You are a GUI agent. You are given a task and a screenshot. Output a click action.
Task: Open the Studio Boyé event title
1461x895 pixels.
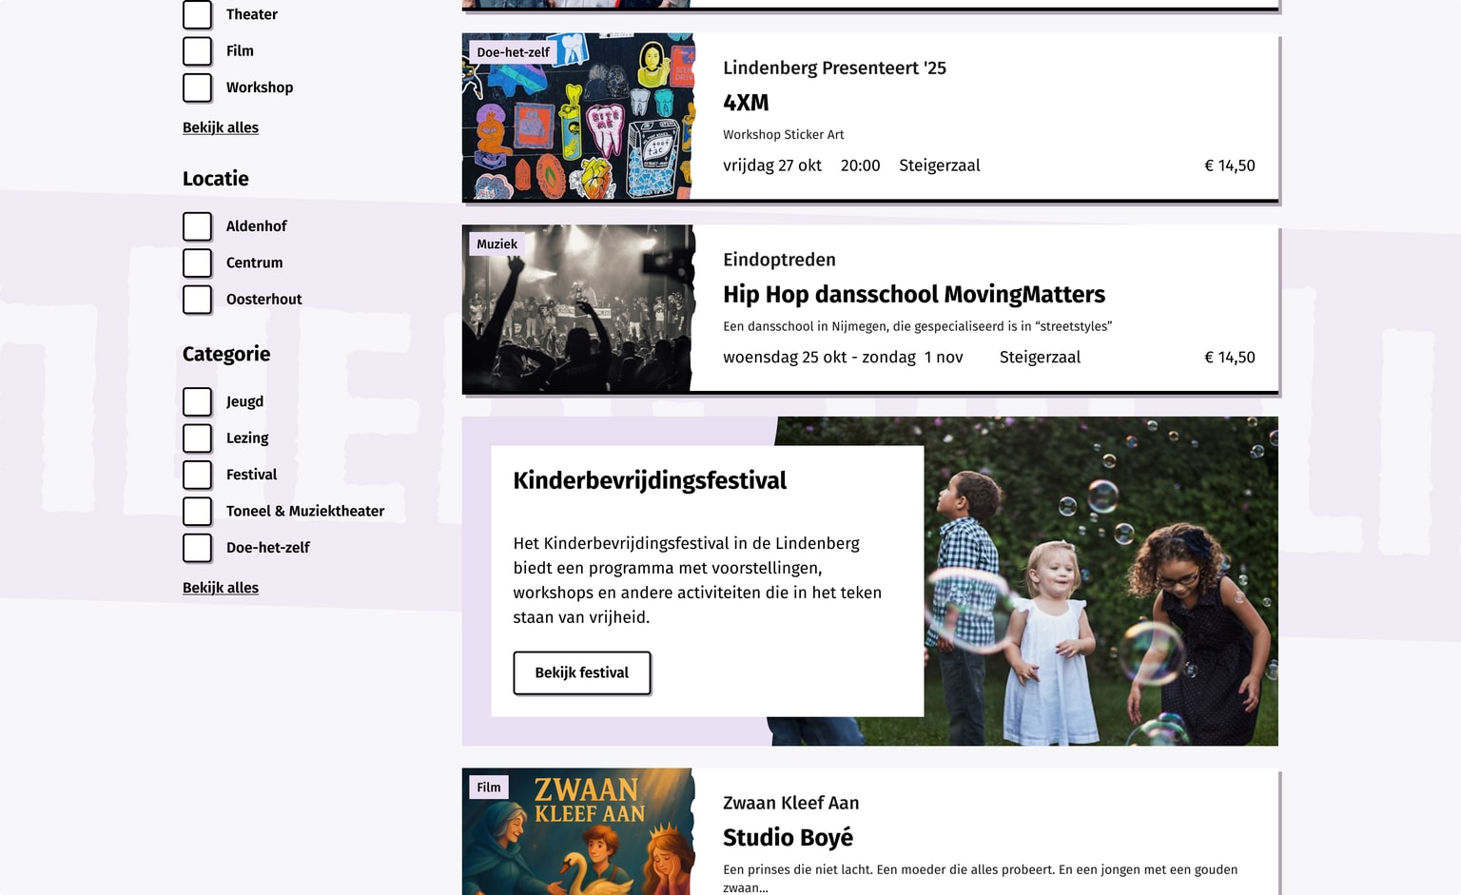(788, 838)
